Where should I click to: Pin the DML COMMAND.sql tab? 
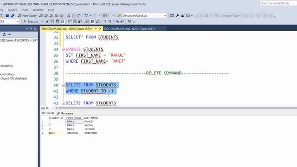pos(96,29)
